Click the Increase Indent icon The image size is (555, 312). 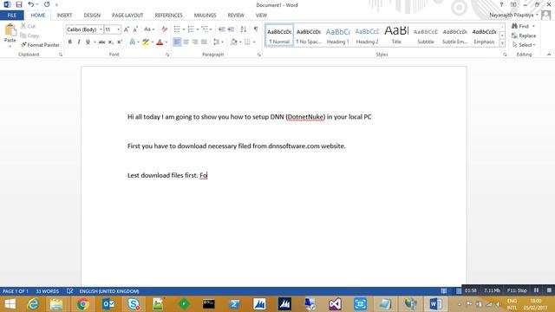[231, 29]
